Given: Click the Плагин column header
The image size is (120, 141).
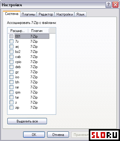Looking at the screenshot, I should [x=39, y=31].
